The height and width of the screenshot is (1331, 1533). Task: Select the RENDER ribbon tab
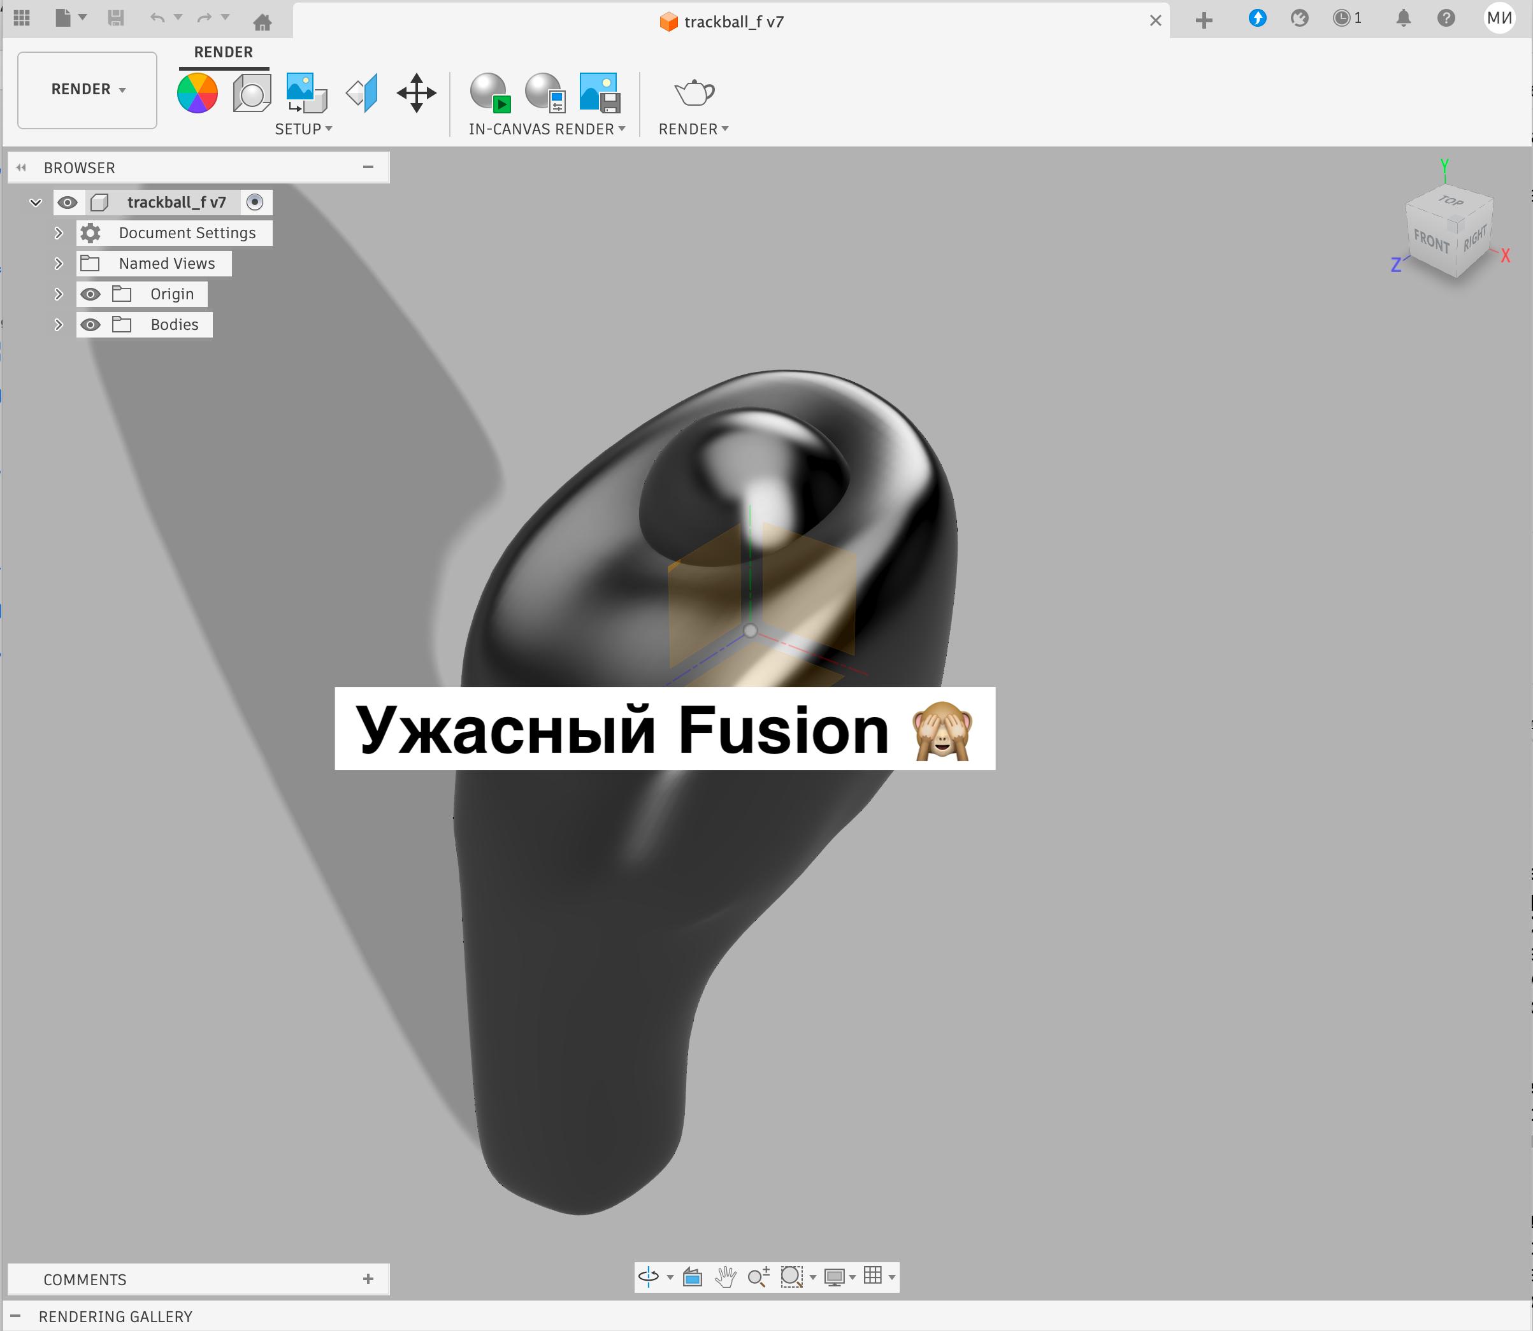pyautogui.click(x=224, y=53)
